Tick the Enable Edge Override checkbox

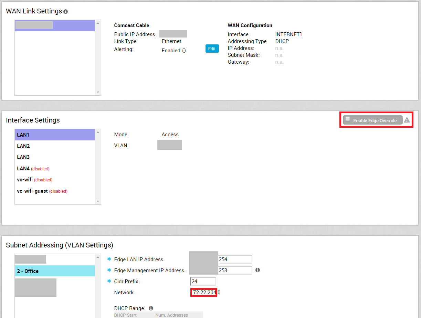(348, 119)
